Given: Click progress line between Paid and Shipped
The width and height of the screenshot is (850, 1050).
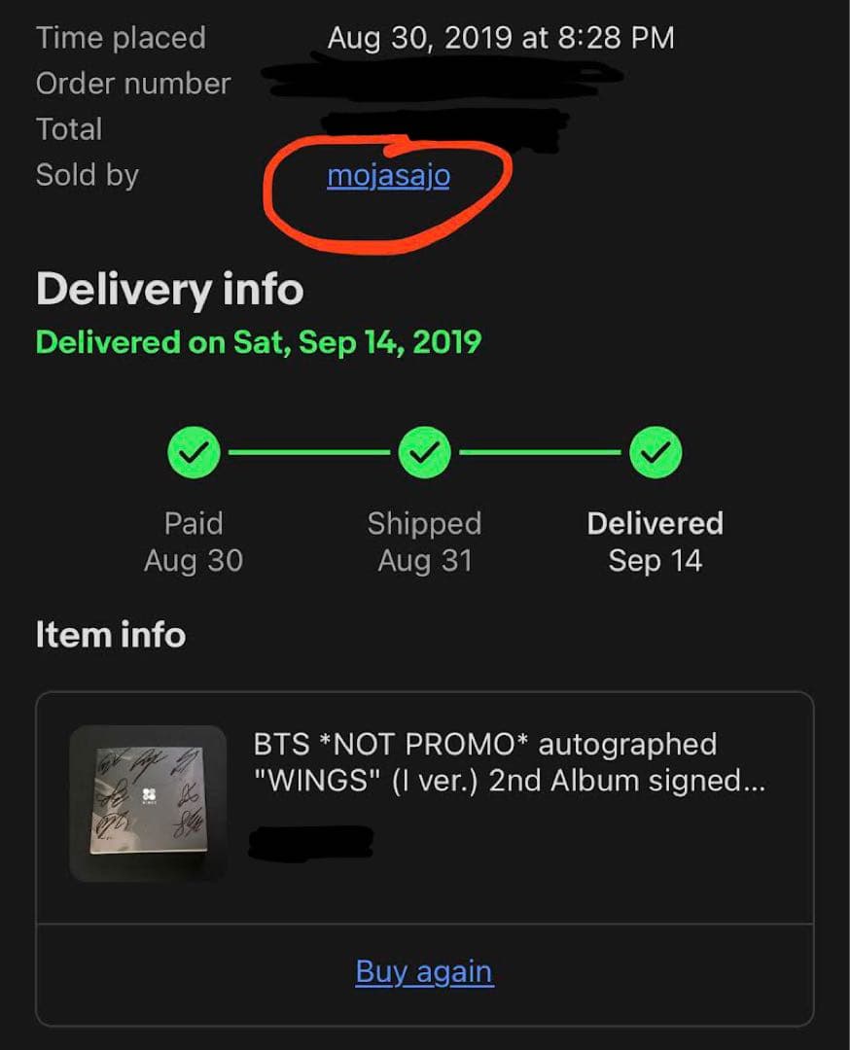Looking at the screenshot, I should [309, 452].
